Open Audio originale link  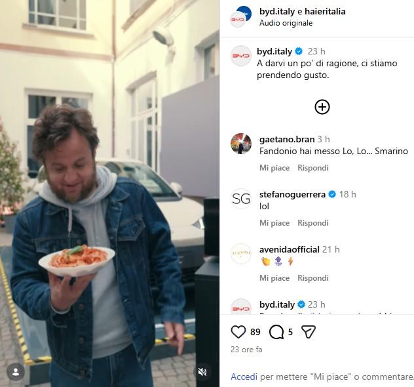pos(286,23)
